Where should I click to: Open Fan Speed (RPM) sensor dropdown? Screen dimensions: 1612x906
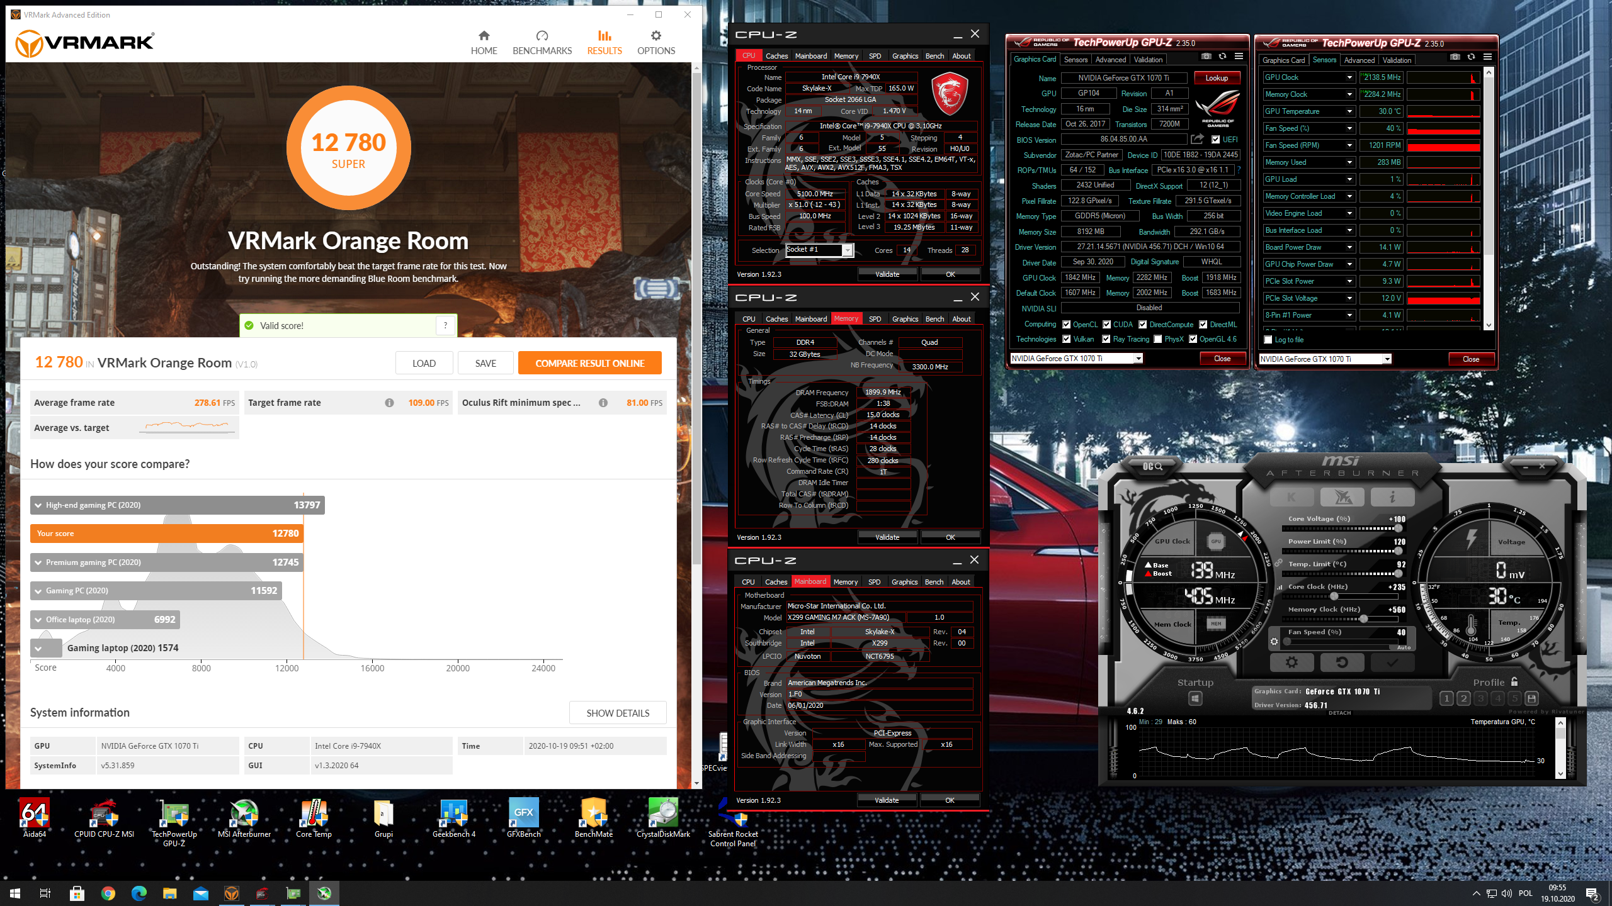pyautogui.click(x=1349, y=145)
